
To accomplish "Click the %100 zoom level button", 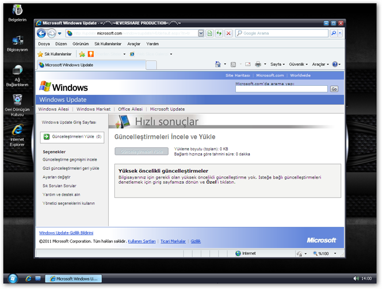I will click(321, 254).
